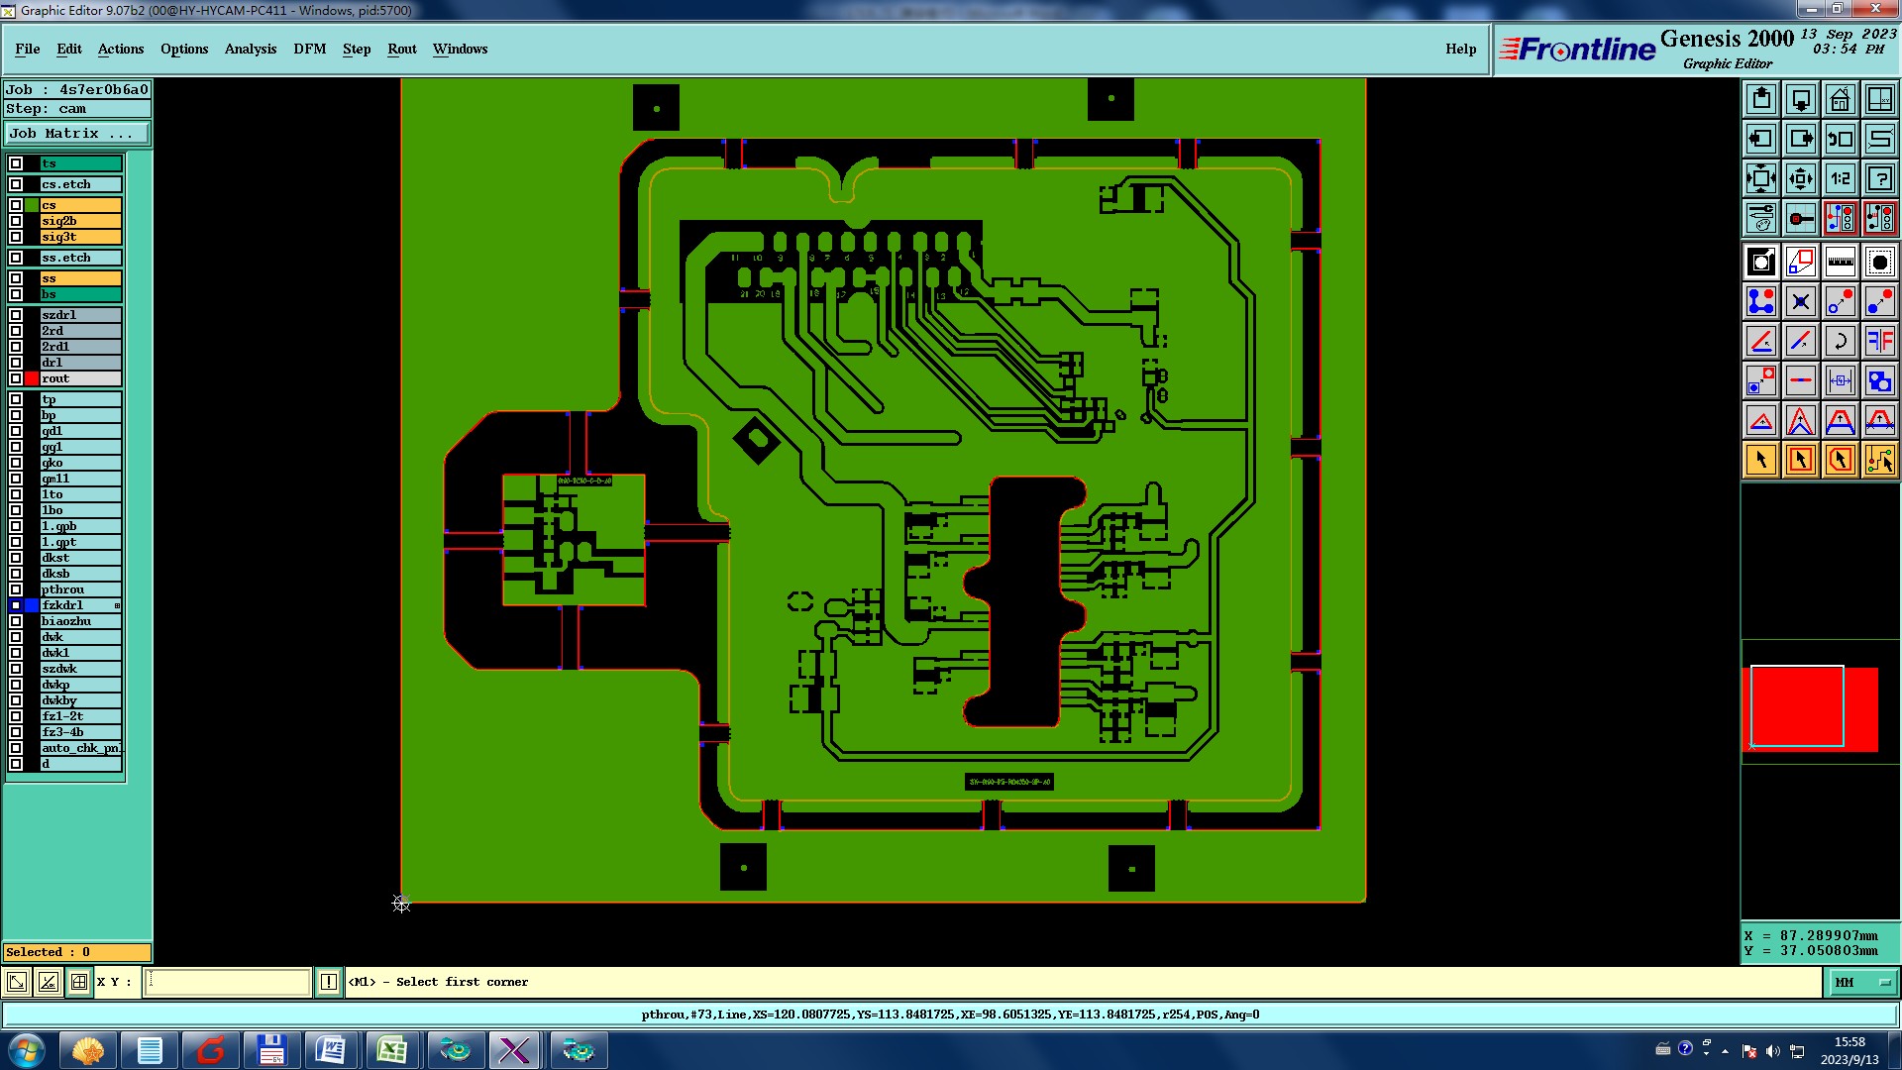The image size is (1902, 1070).
Task: Click the rotate arrow tool icon
Action: pyautogui.click(x=1840, y=341)
